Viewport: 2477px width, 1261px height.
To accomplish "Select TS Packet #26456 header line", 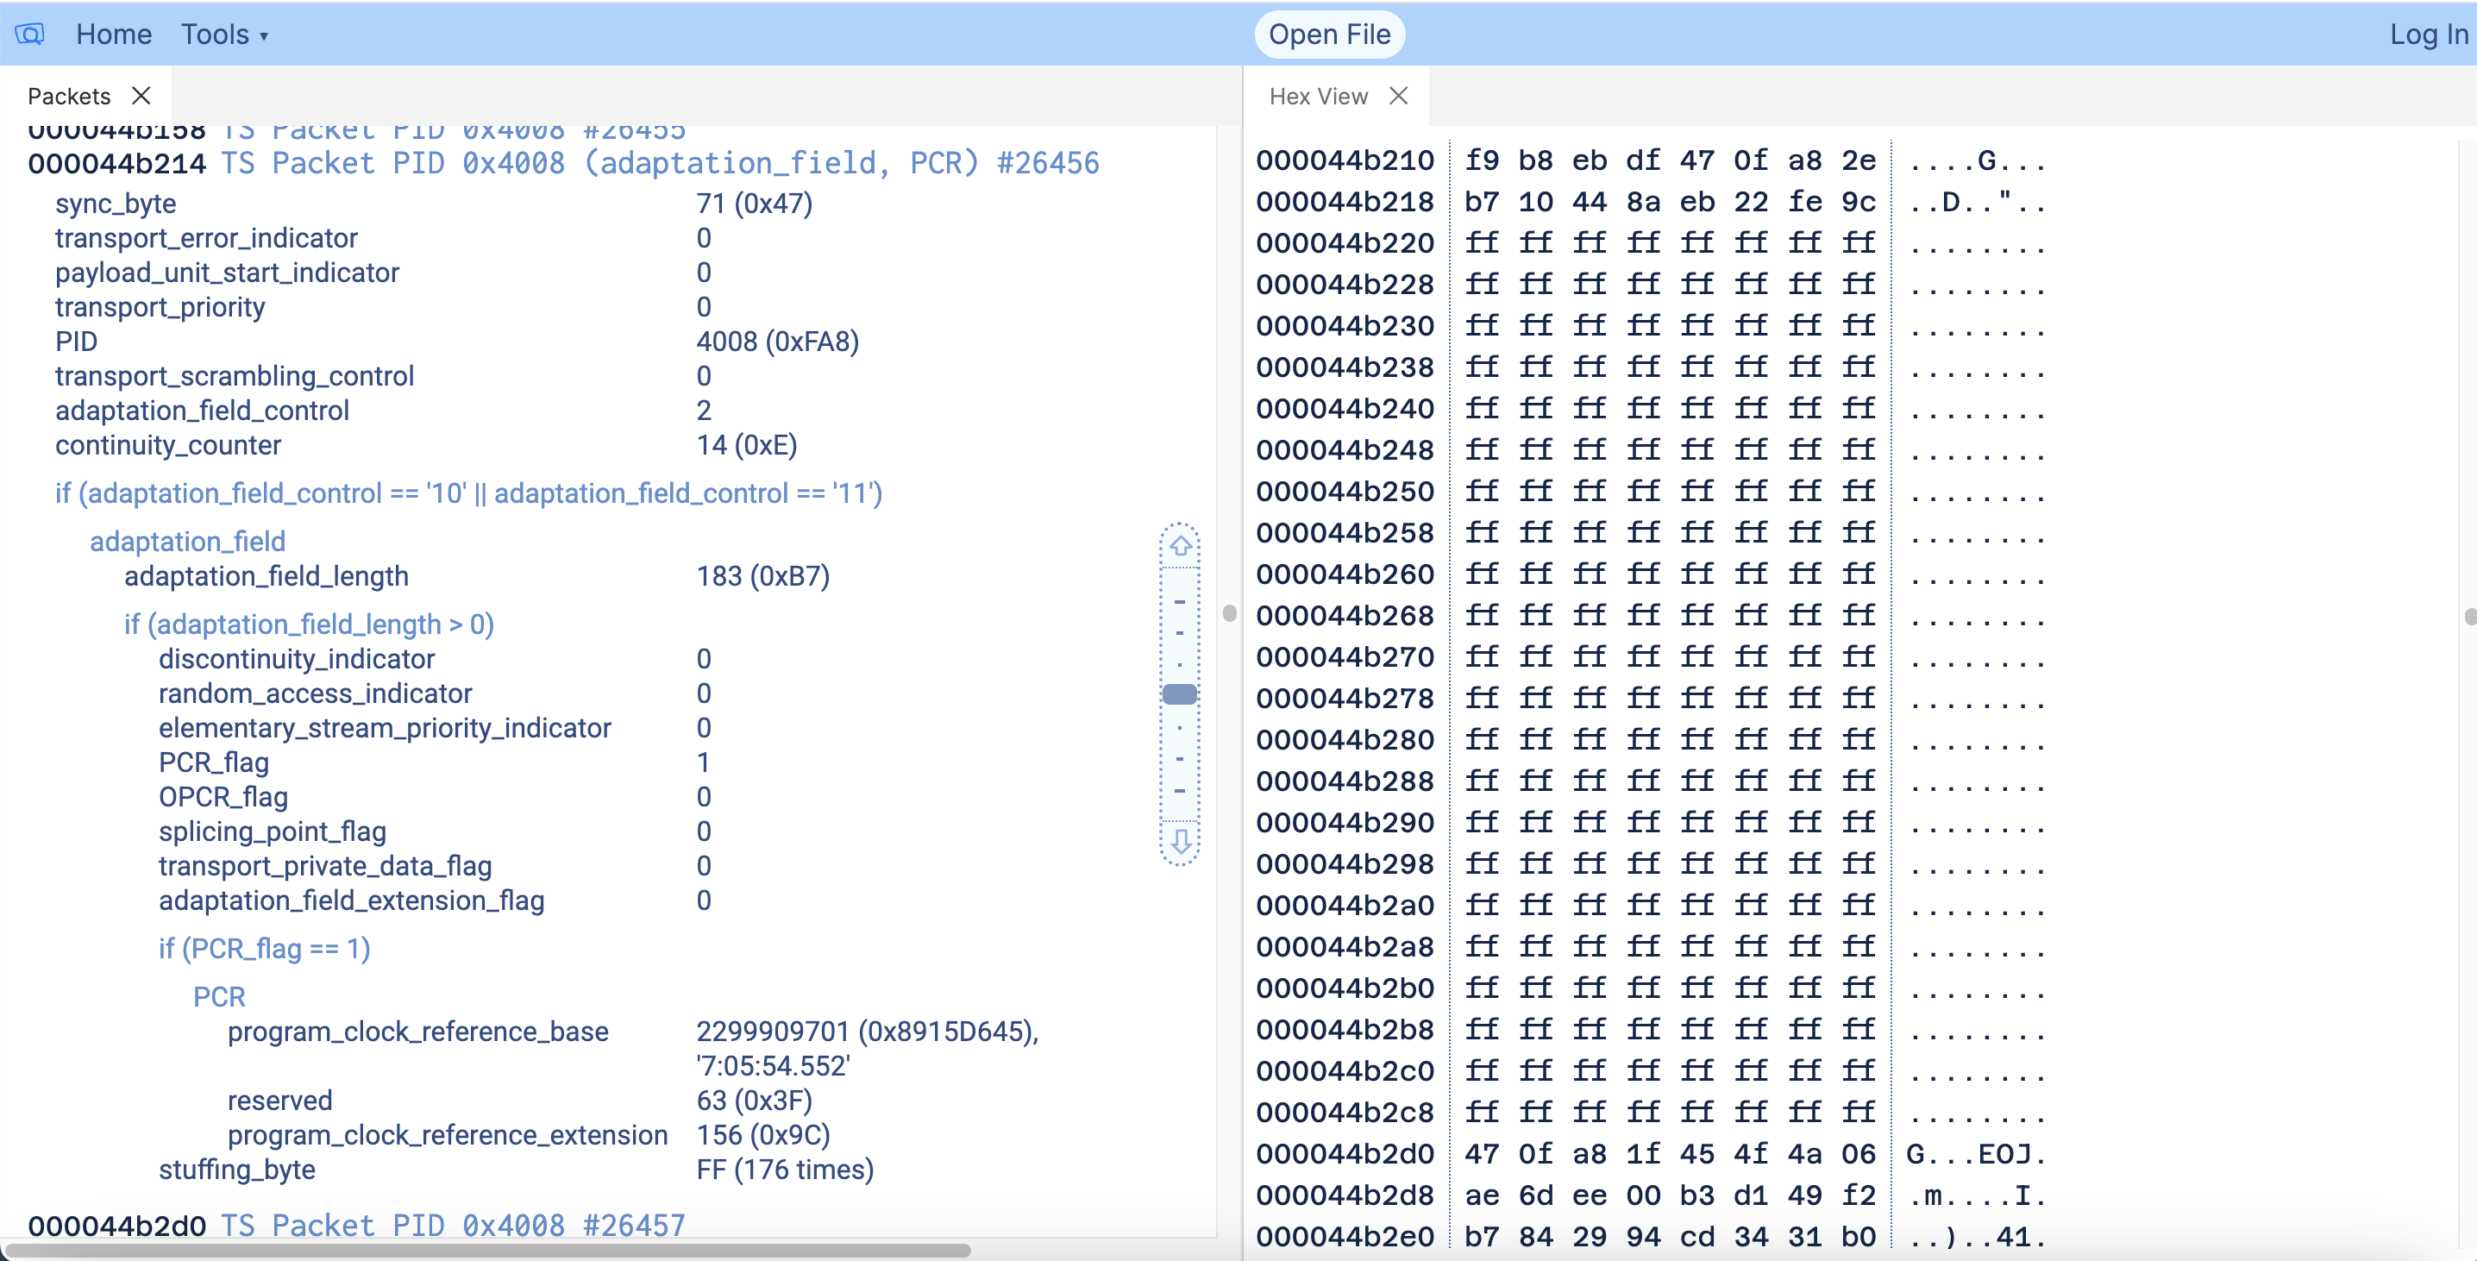I will click(x=564, y=161).
